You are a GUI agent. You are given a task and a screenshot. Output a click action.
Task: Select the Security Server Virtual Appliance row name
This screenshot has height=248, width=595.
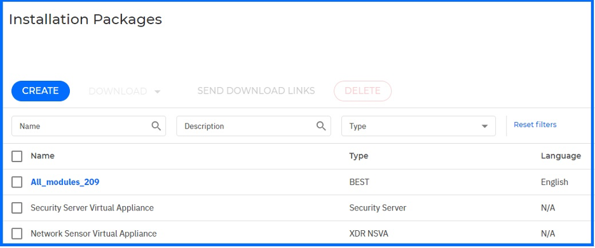pos(92,208)
